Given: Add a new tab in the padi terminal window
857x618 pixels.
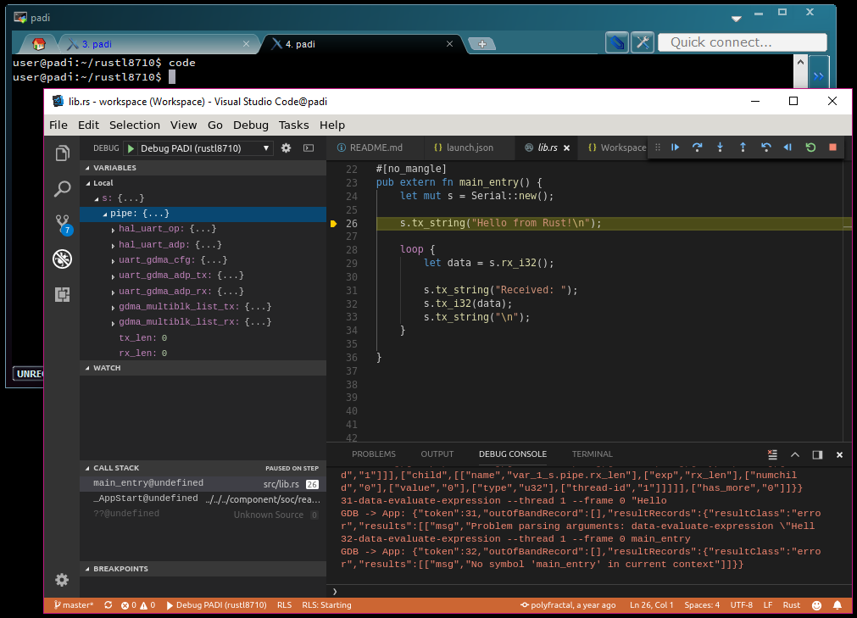Looking at the screenshot, I should 481,44.
